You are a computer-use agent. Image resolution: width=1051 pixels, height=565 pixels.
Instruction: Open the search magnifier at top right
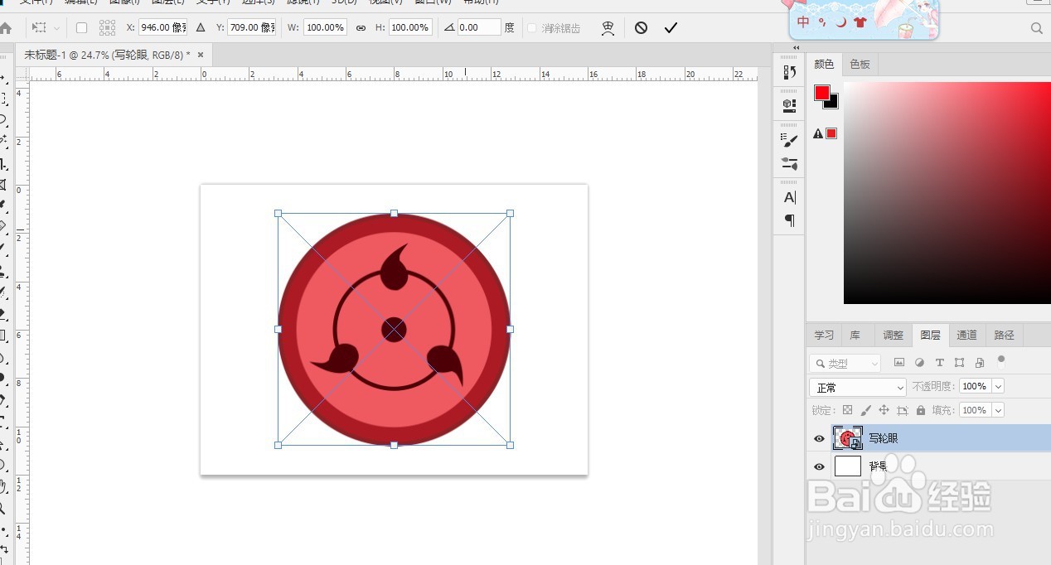click(x=1036, y=28)
